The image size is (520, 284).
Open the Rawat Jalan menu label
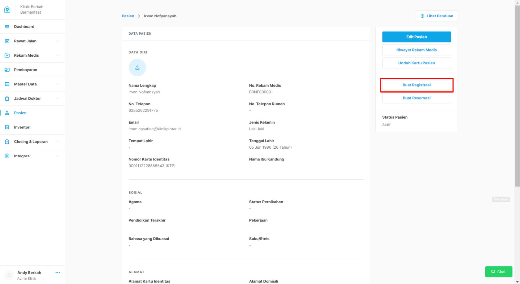pyautogui.click(x=25, y=41)
